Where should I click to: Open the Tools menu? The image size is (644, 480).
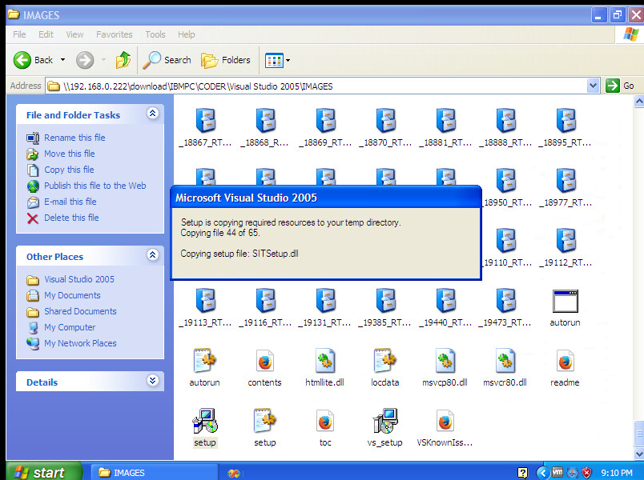pos(155,34)
